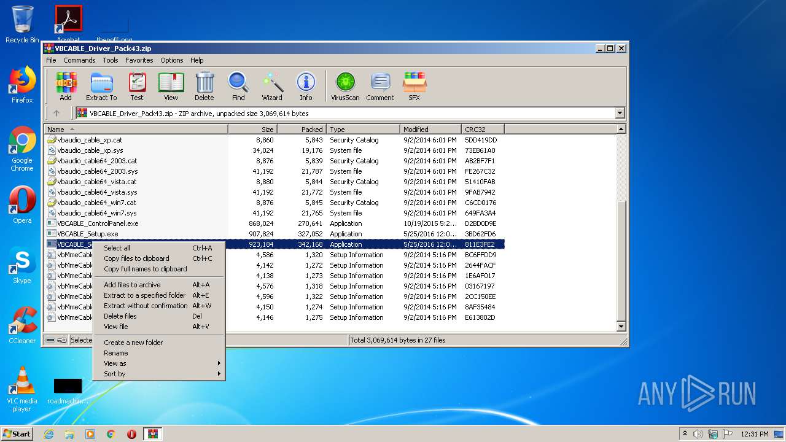This screenshot has width=786, height=442.
Task: Click file list scrollbar down arrow
Action: [621, 327]
